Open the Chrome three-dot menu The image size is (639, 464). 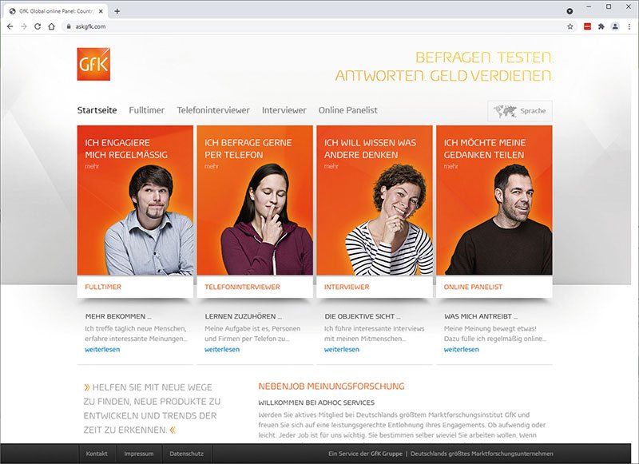click(x=629, y=26)
